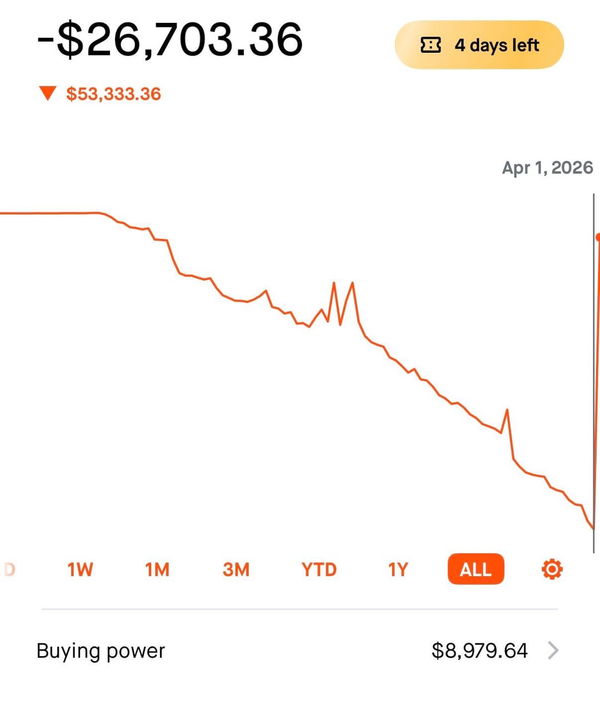This screenshot has height=704, width=600.
Task: Open the Buying power label
Action: pyautogui.click(x=101, y=651)
